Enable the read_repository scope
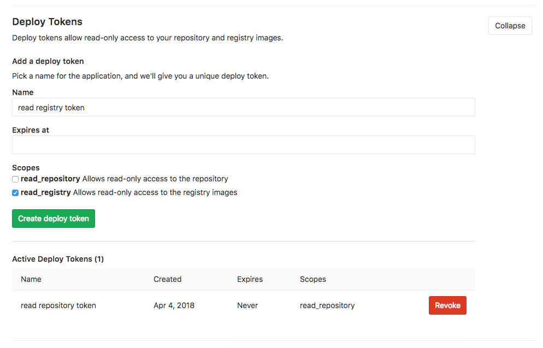The width and height of the screenshot is (543, 348). coord(15,179)
